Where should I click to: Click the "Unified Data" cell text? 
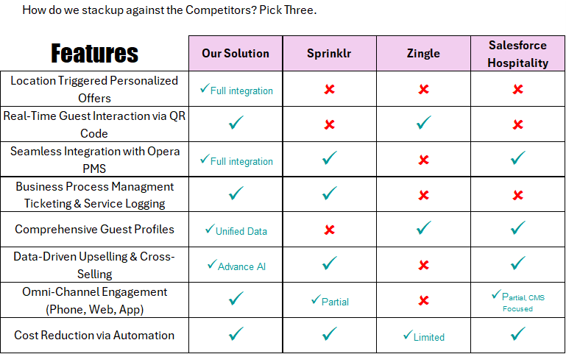pyautogui.click(x=241, y=231)
